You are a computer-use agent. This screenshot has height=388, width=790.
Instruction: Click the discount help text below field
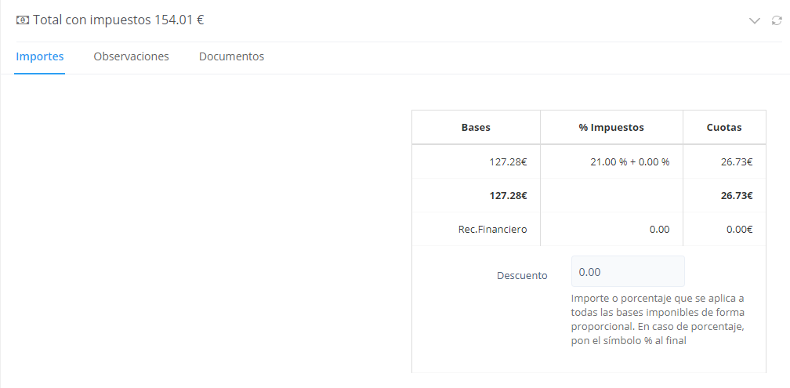657,320
